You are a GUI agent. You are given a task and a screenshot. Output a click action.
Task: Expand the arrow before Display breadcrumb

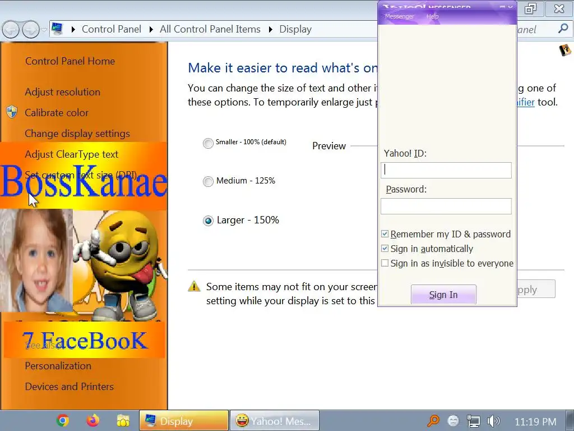[271, 29]
